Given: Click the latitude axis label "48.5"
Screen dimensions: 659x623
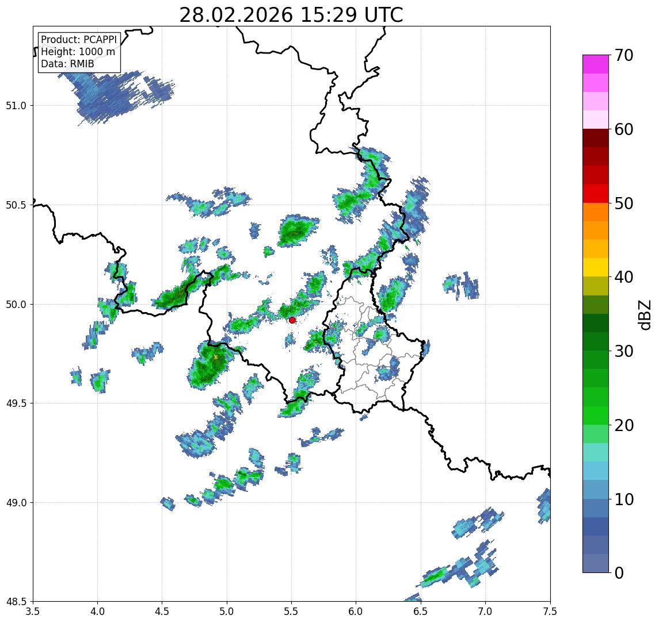Looking at the screenshot, I should pos(16,602).
